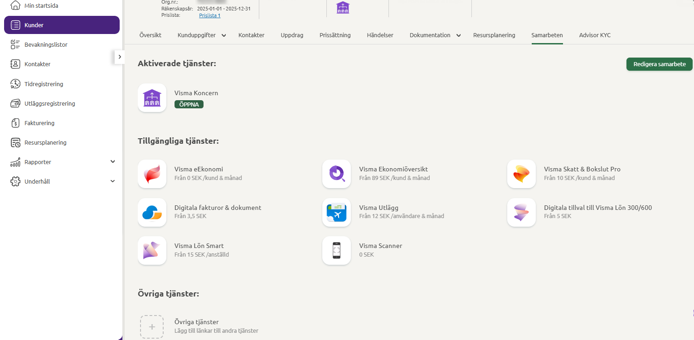
Task: Click the Visma Utlägg service name
Action: pos(379,208)
